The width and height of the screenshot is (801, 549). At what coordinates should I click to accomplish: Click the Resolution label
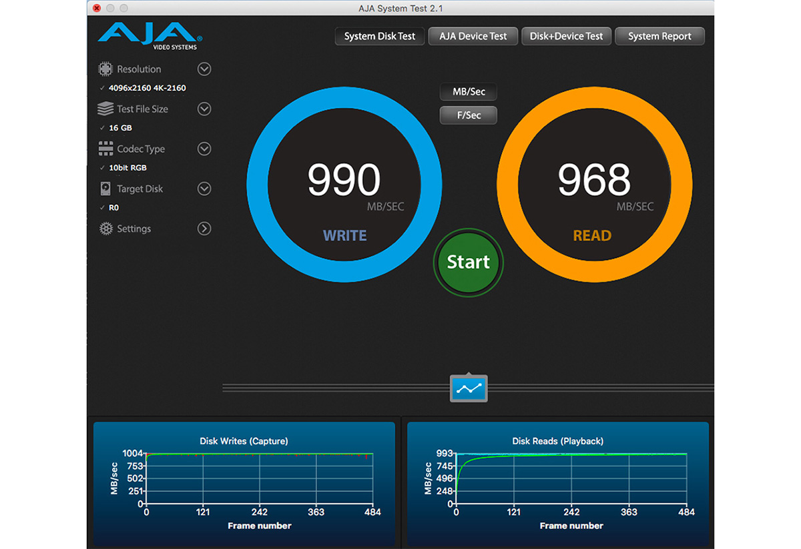point(139,69)
